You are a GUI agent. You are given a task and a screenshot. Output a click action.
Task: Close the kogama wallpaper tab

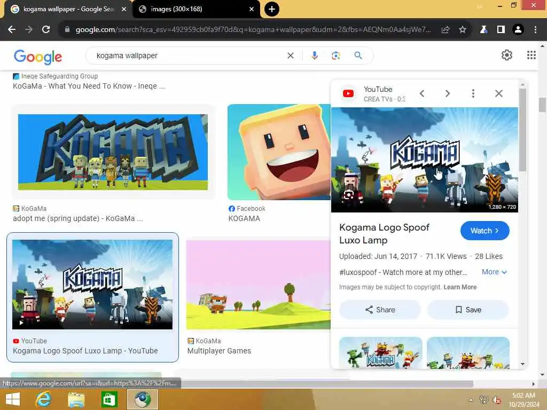[x=124, y=9]
